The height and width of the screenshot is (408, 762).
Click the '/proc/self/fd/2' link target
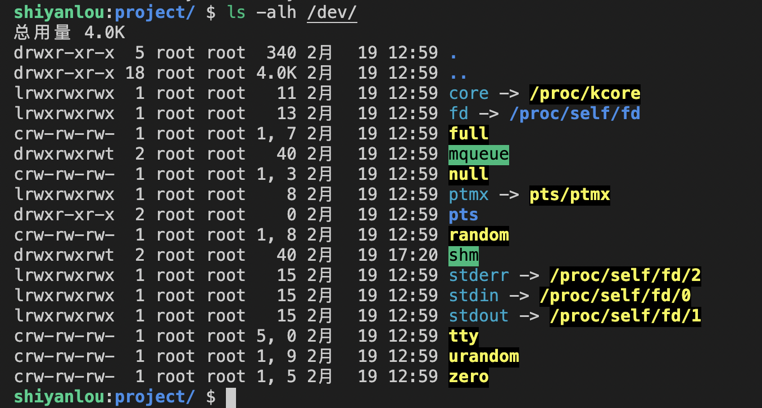(625, 275)
